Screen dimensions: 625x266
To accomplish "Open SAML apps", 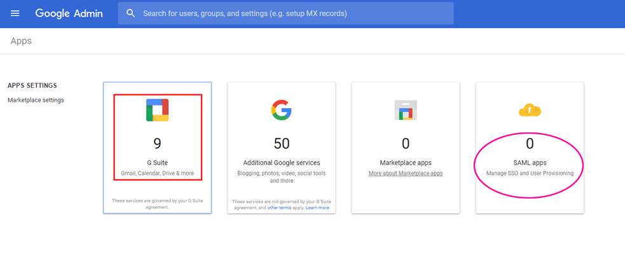I will point(530,163).
